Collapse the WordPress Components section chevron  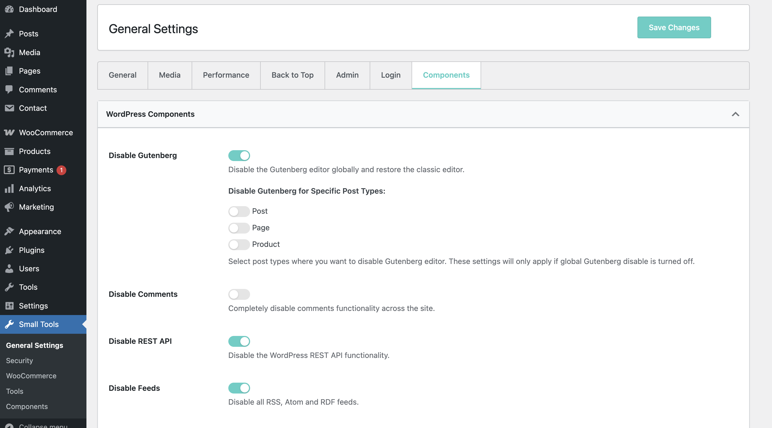point(735,114)
